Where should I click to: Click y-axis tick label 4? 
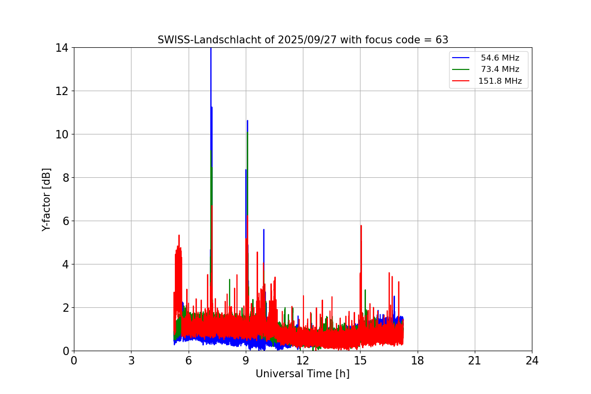[x=65, y=264]
